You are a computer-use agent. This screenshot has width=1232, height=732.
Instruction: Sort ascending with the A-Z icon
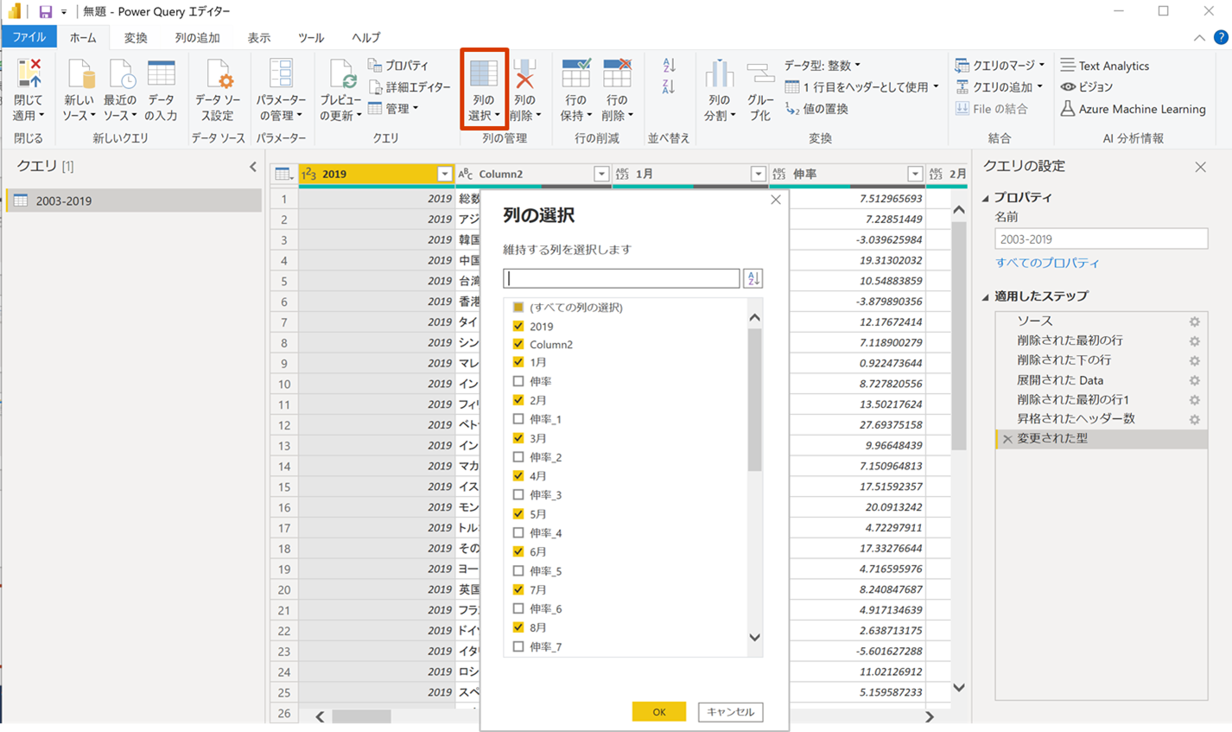(669, 66)
